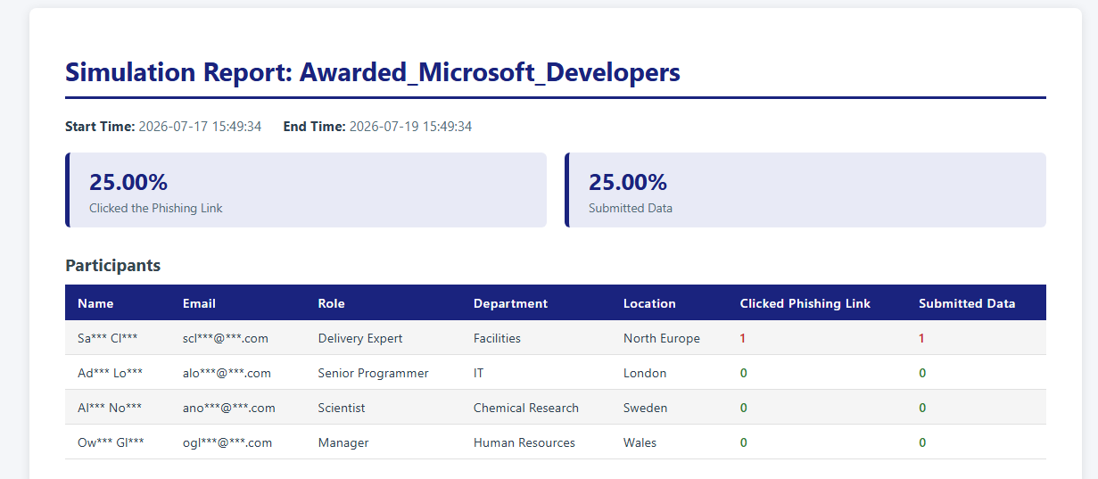The image size is (1098, 479).
Task: Select the email alo***@***.com
Action: [x=227, y=374]
